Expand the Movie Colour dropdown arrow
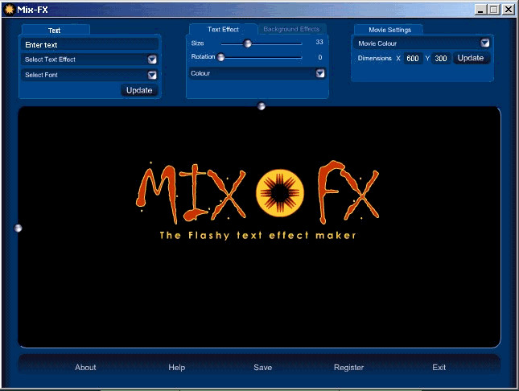Screen dimensions: 519x391 pos(485,43)
